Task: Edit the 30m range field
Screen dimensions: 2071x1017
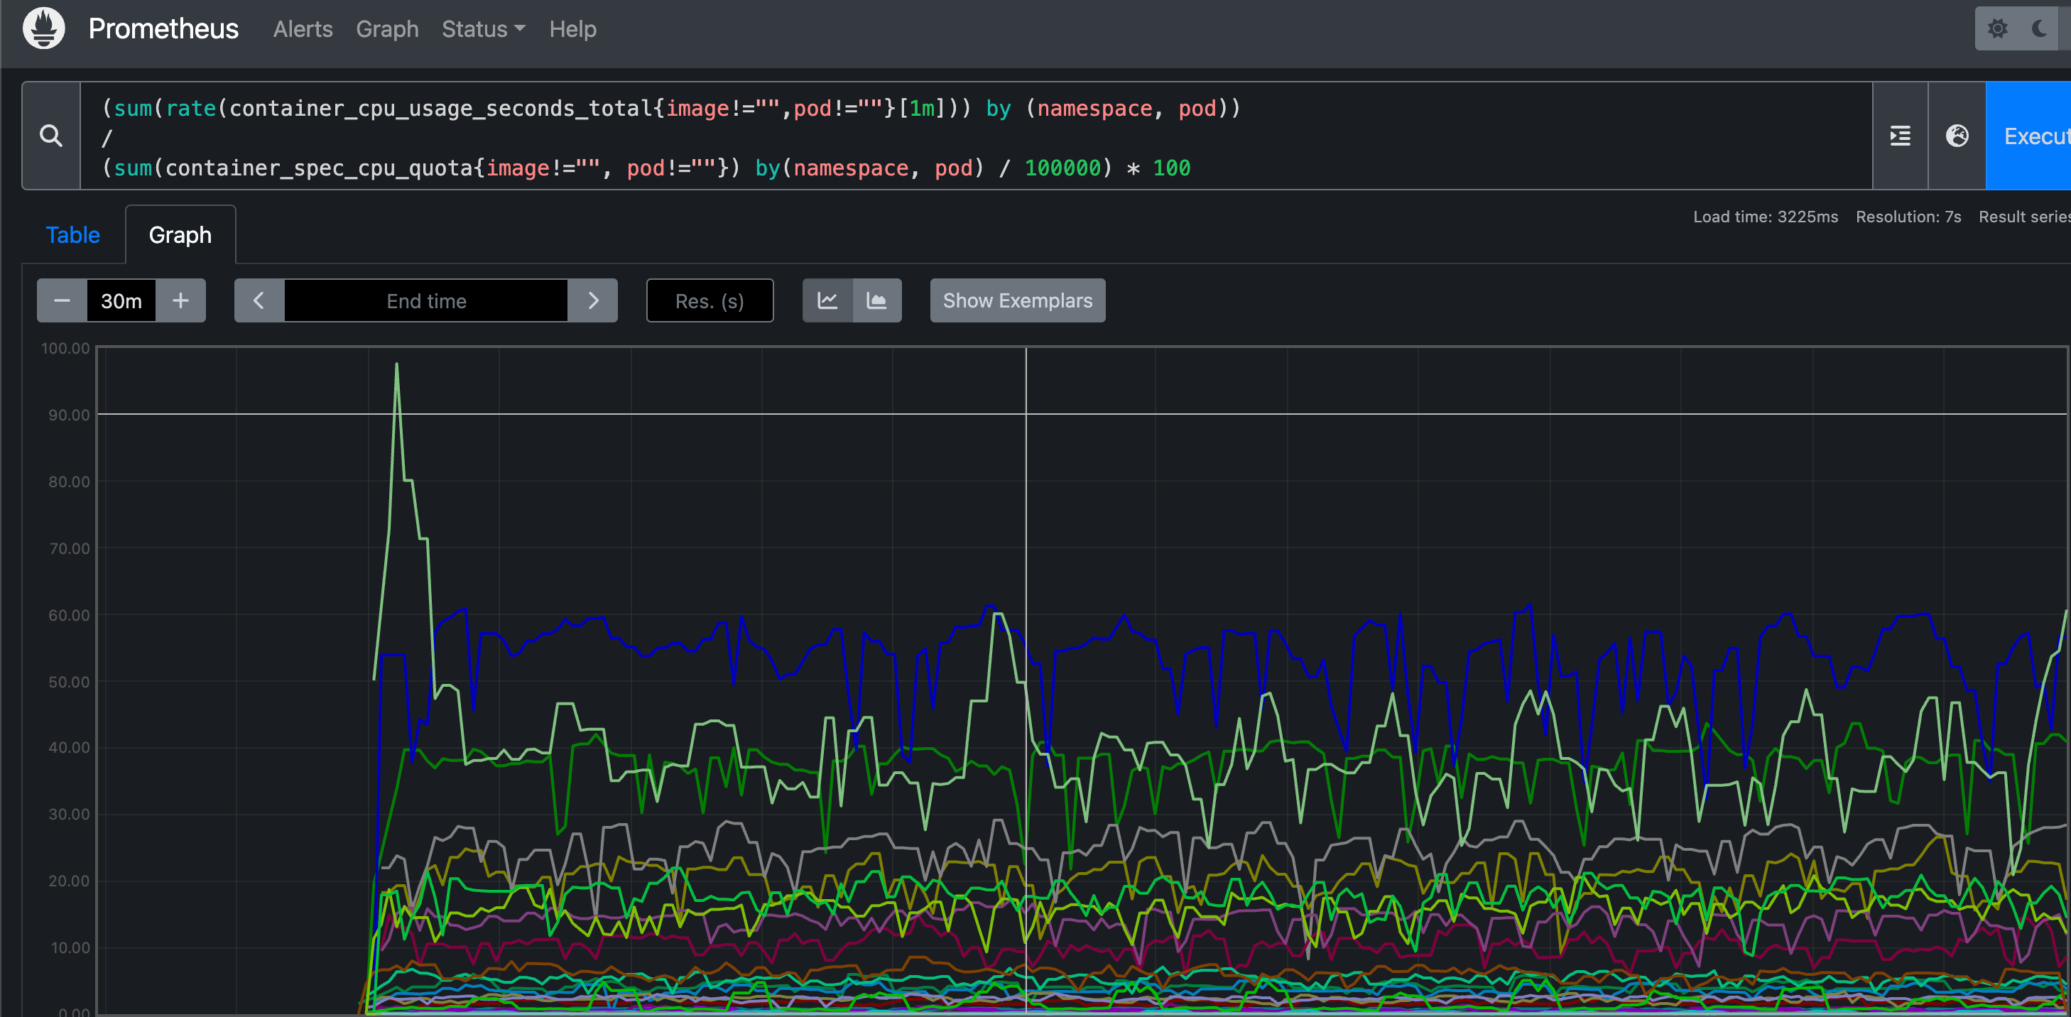Action: pyautogui.click(x=121, y=300)
